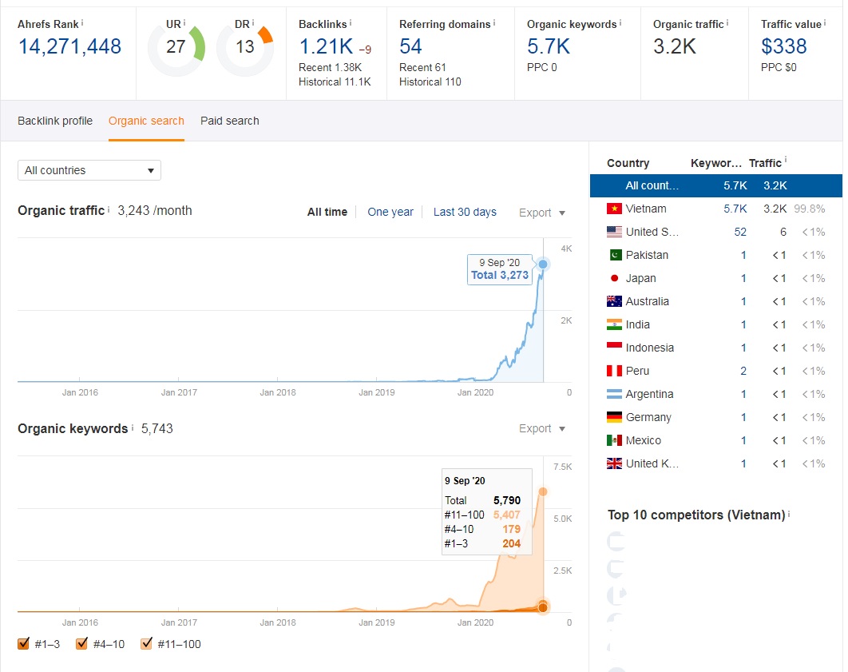The width and height of the screenshot is (848, 672).
Task: Click the 'Historical 110' referring domains text
Action: pyautogui.click(x=430, y=82)
